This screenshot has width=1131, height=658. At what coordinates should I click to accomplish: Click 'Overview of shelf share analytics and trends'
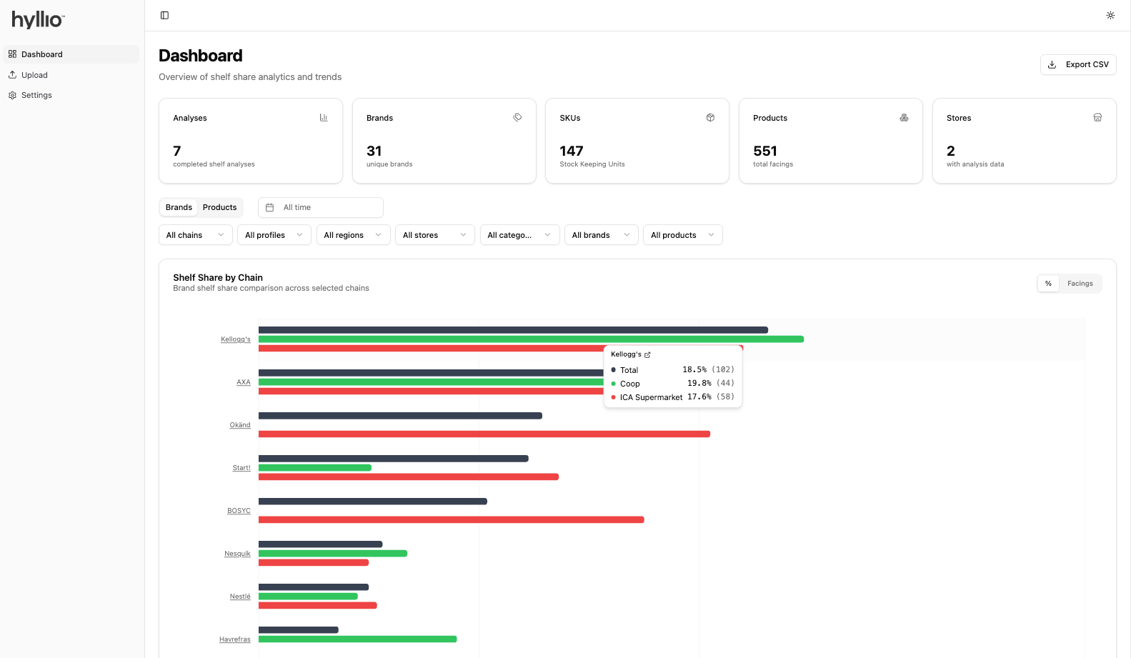point(250,77)
